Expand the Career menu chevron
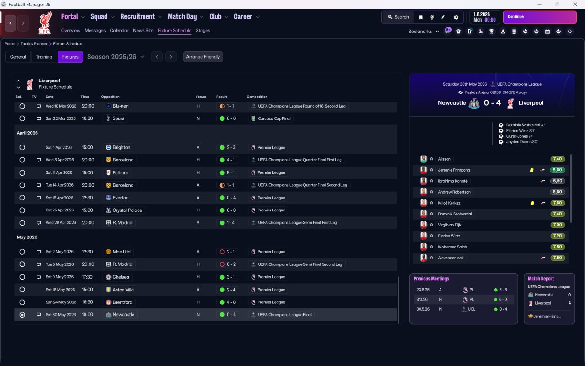 pos(257,17)
